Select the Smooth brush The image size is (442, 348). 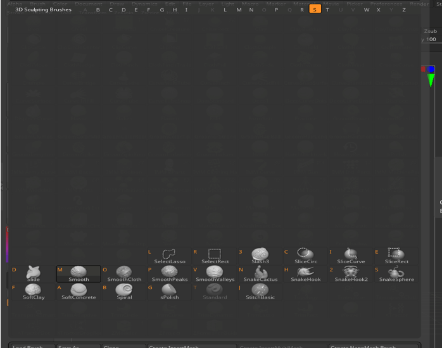click(x=79, y=274)
